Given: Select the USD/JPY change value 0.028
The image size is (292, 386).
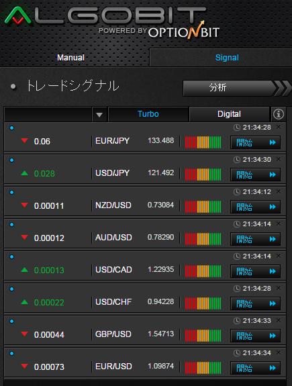Looking at the screenshot, I should (44, 174).
